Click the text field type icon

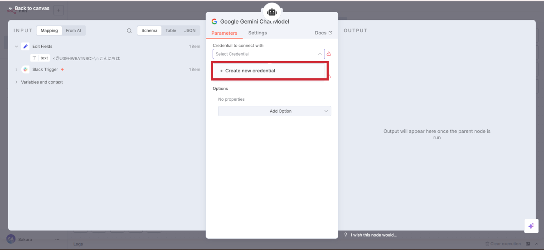tap(34, 58)
